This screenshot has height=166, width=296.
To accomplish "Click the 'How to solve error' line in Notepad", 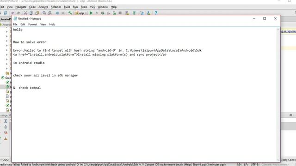I will (x=30, y=42).
